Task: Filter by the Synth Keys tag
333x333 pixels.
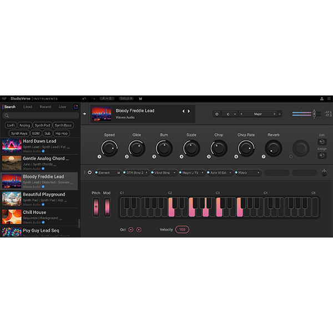Action: pyautogui.click(x=19, y=133)
